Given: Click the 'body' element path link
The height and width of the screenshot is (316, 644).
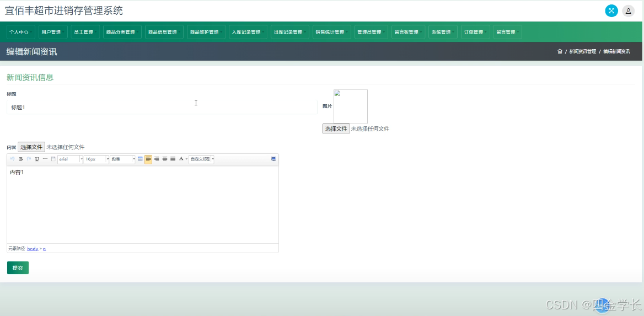Looking at the screenshot, I should tap(33, 249).
